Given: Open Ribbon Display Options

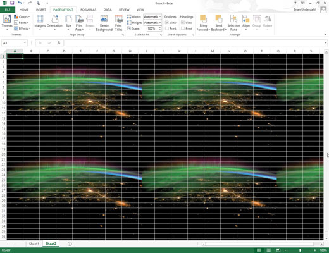Looking at the screenshot, I should (303, 3).
